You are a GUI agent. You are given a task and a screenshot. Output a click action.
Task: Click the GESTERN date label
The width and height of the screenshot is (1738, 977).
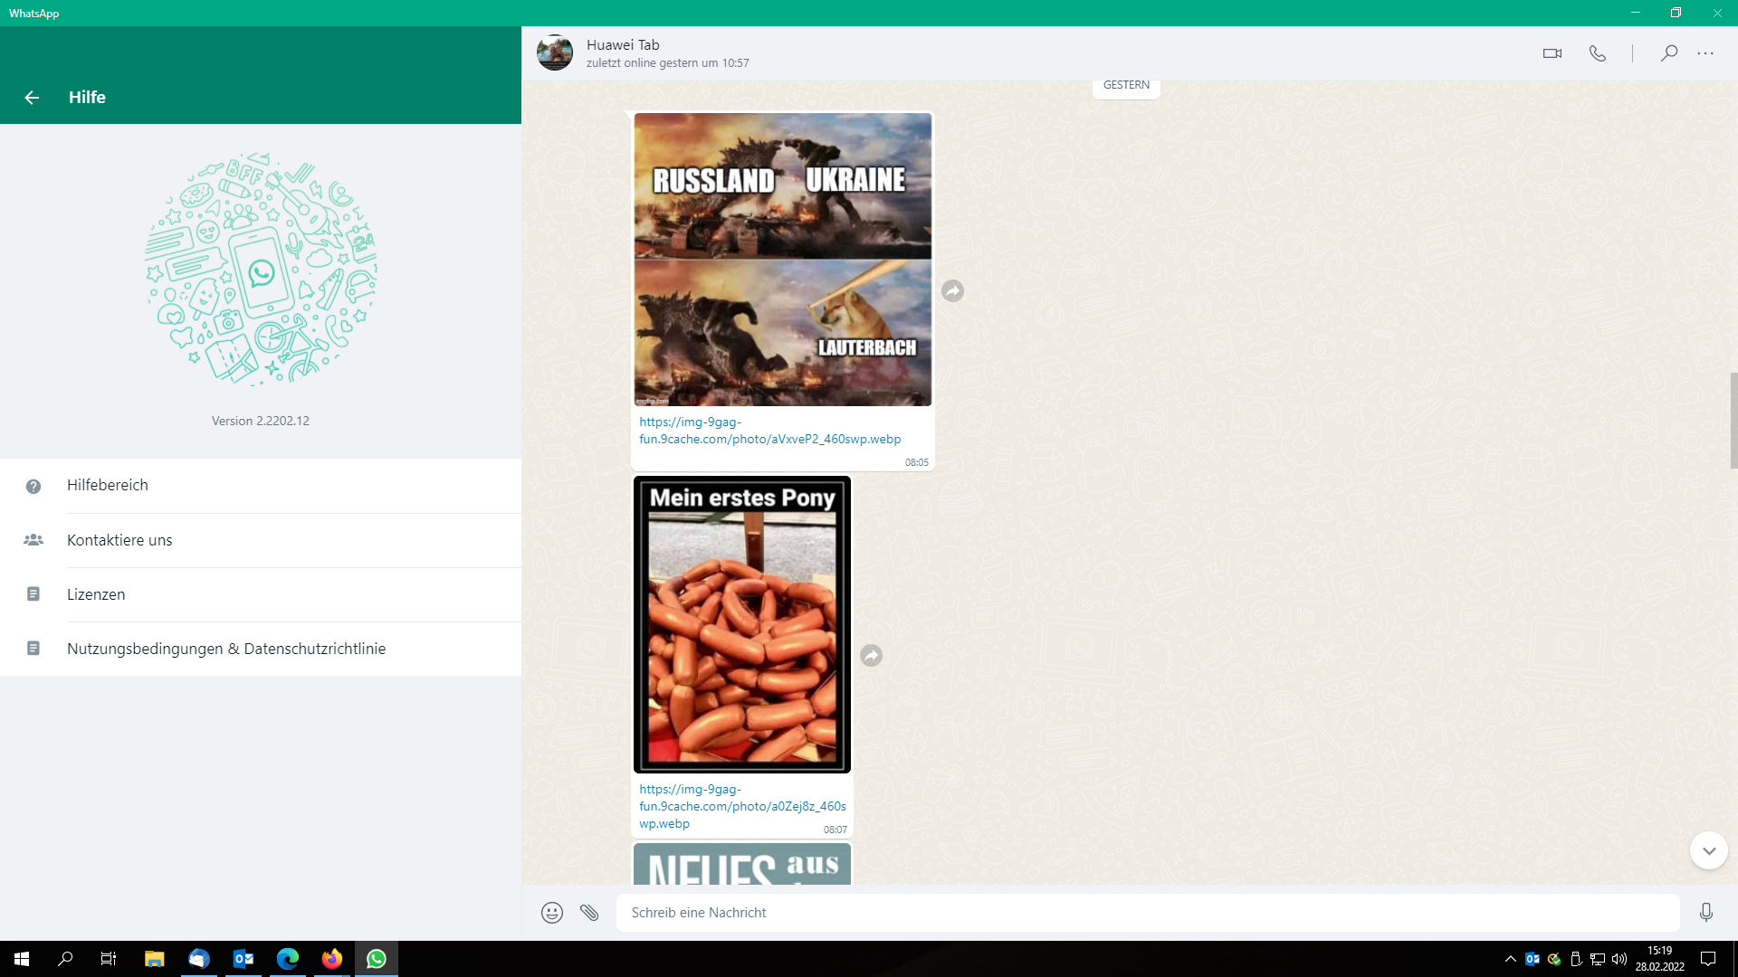(x=1126, y=85)
